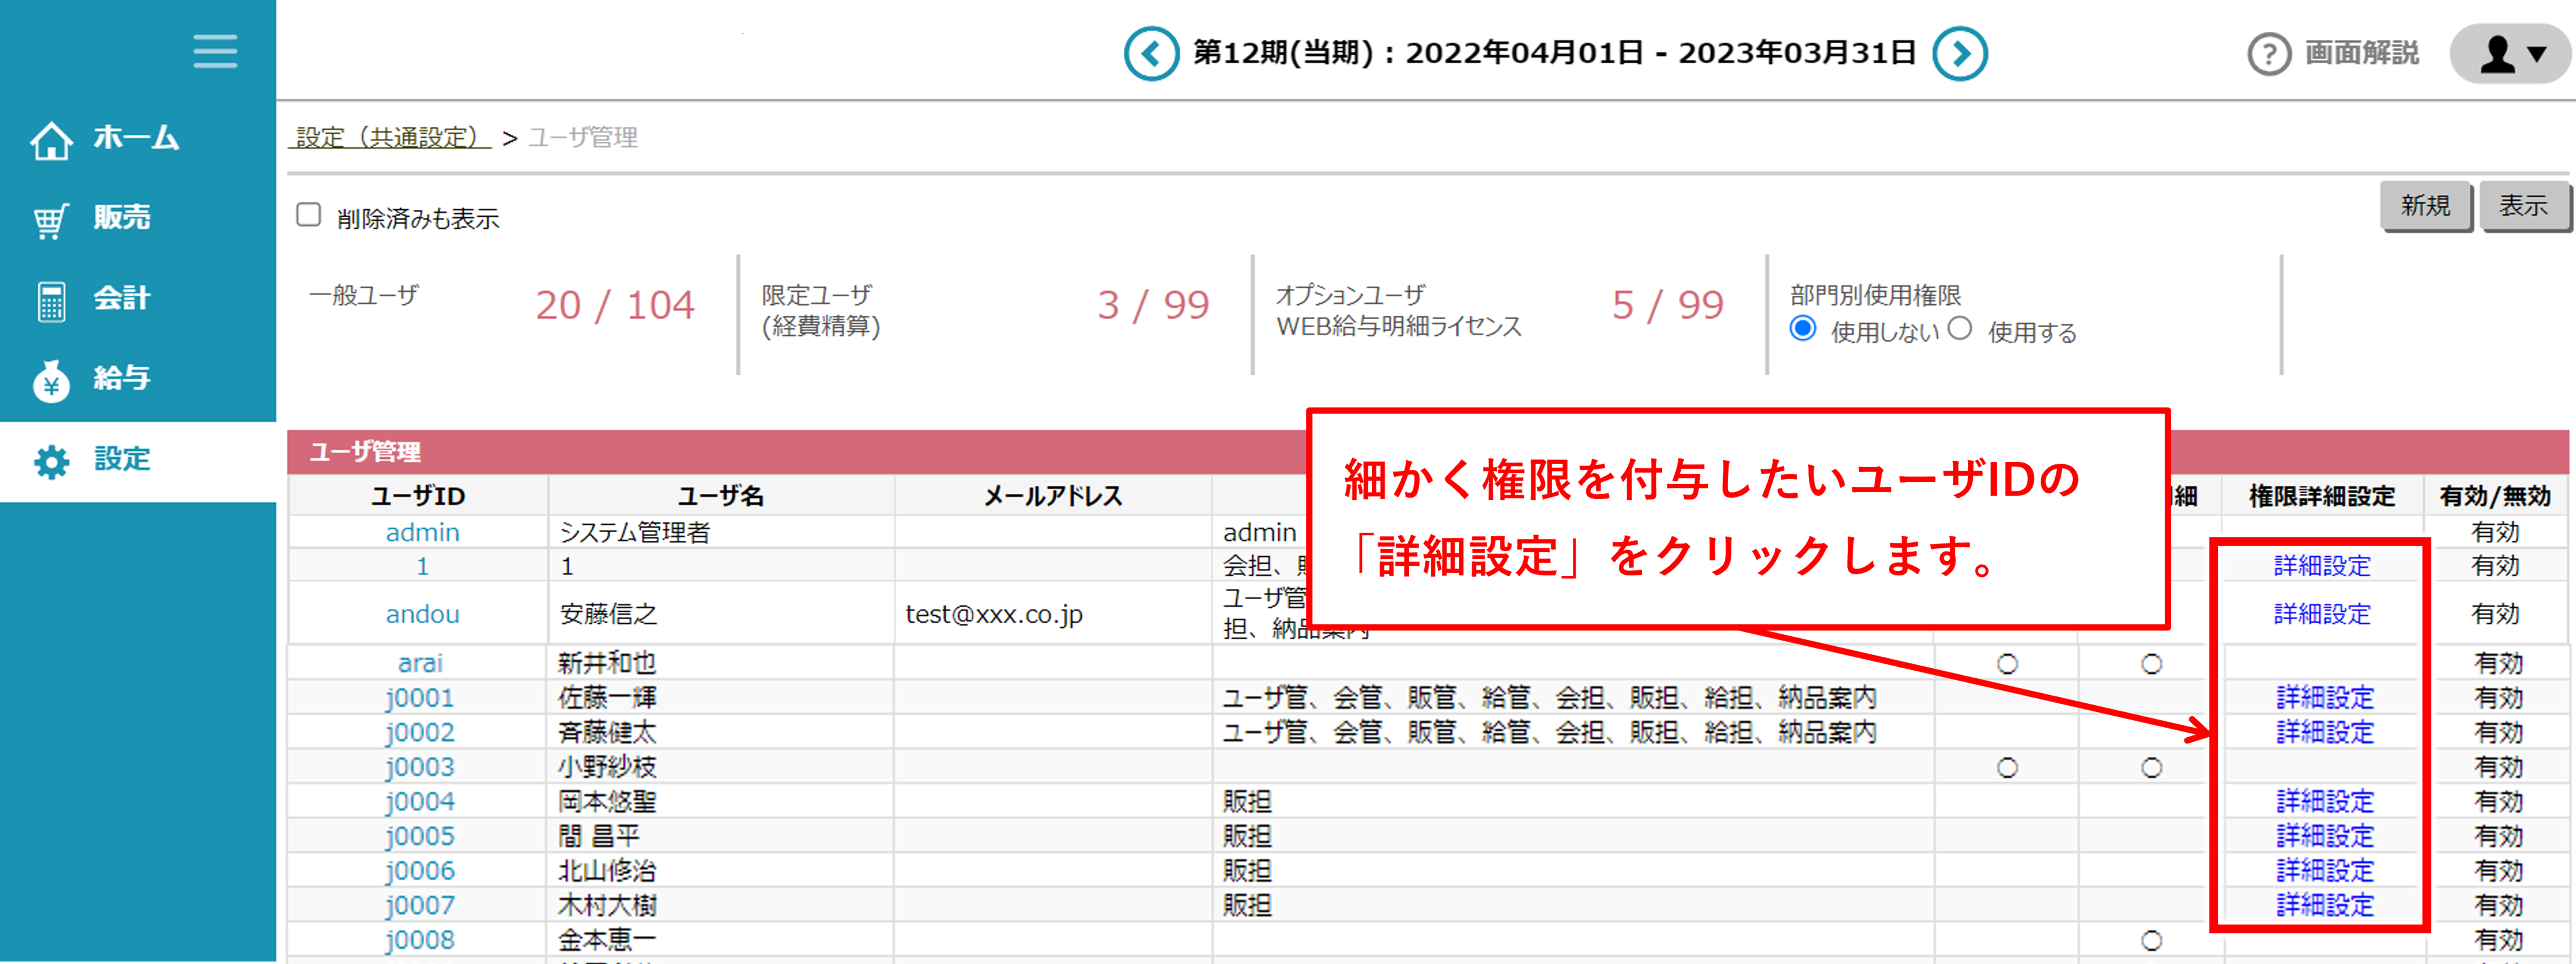Click メールアドレス column header
Viewport: 2576px width, 964px height.
[1053, 496]
